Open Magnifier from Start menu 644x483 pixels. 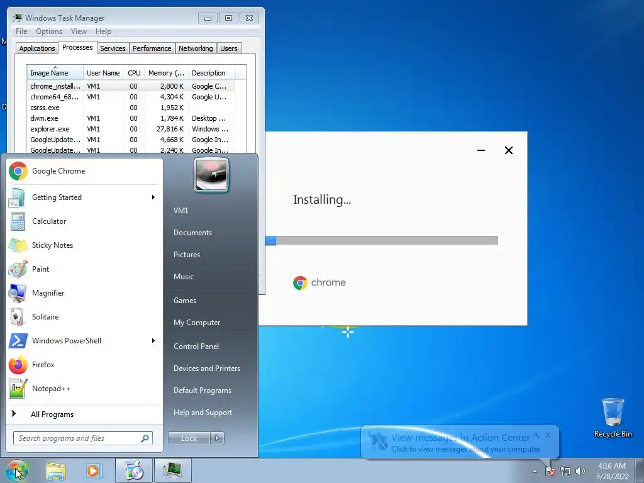84,293
